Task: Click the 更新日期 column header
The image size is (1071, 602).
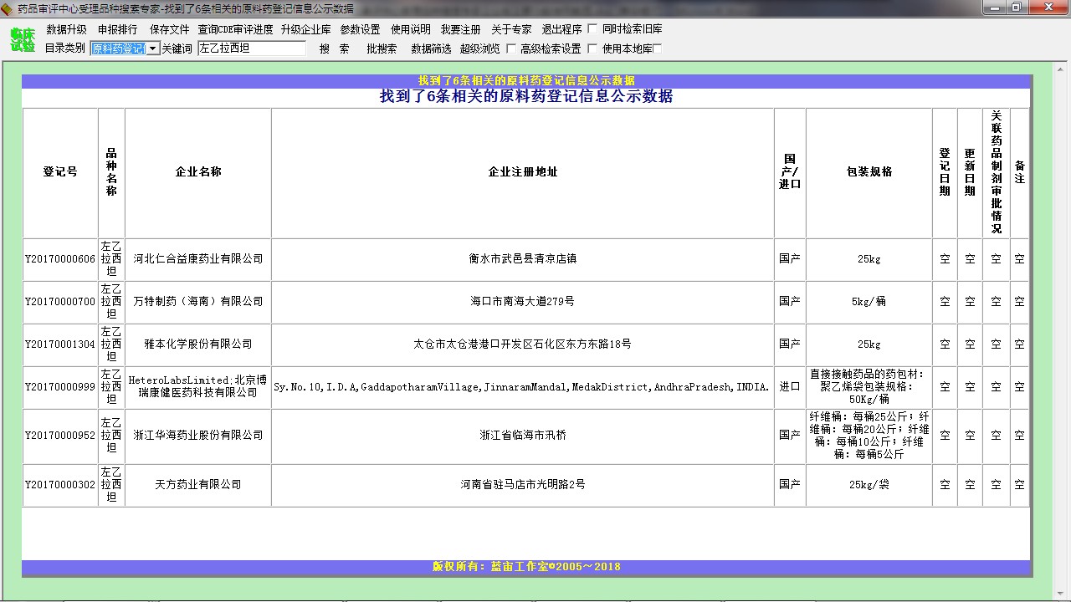Action: pos(970,172)
